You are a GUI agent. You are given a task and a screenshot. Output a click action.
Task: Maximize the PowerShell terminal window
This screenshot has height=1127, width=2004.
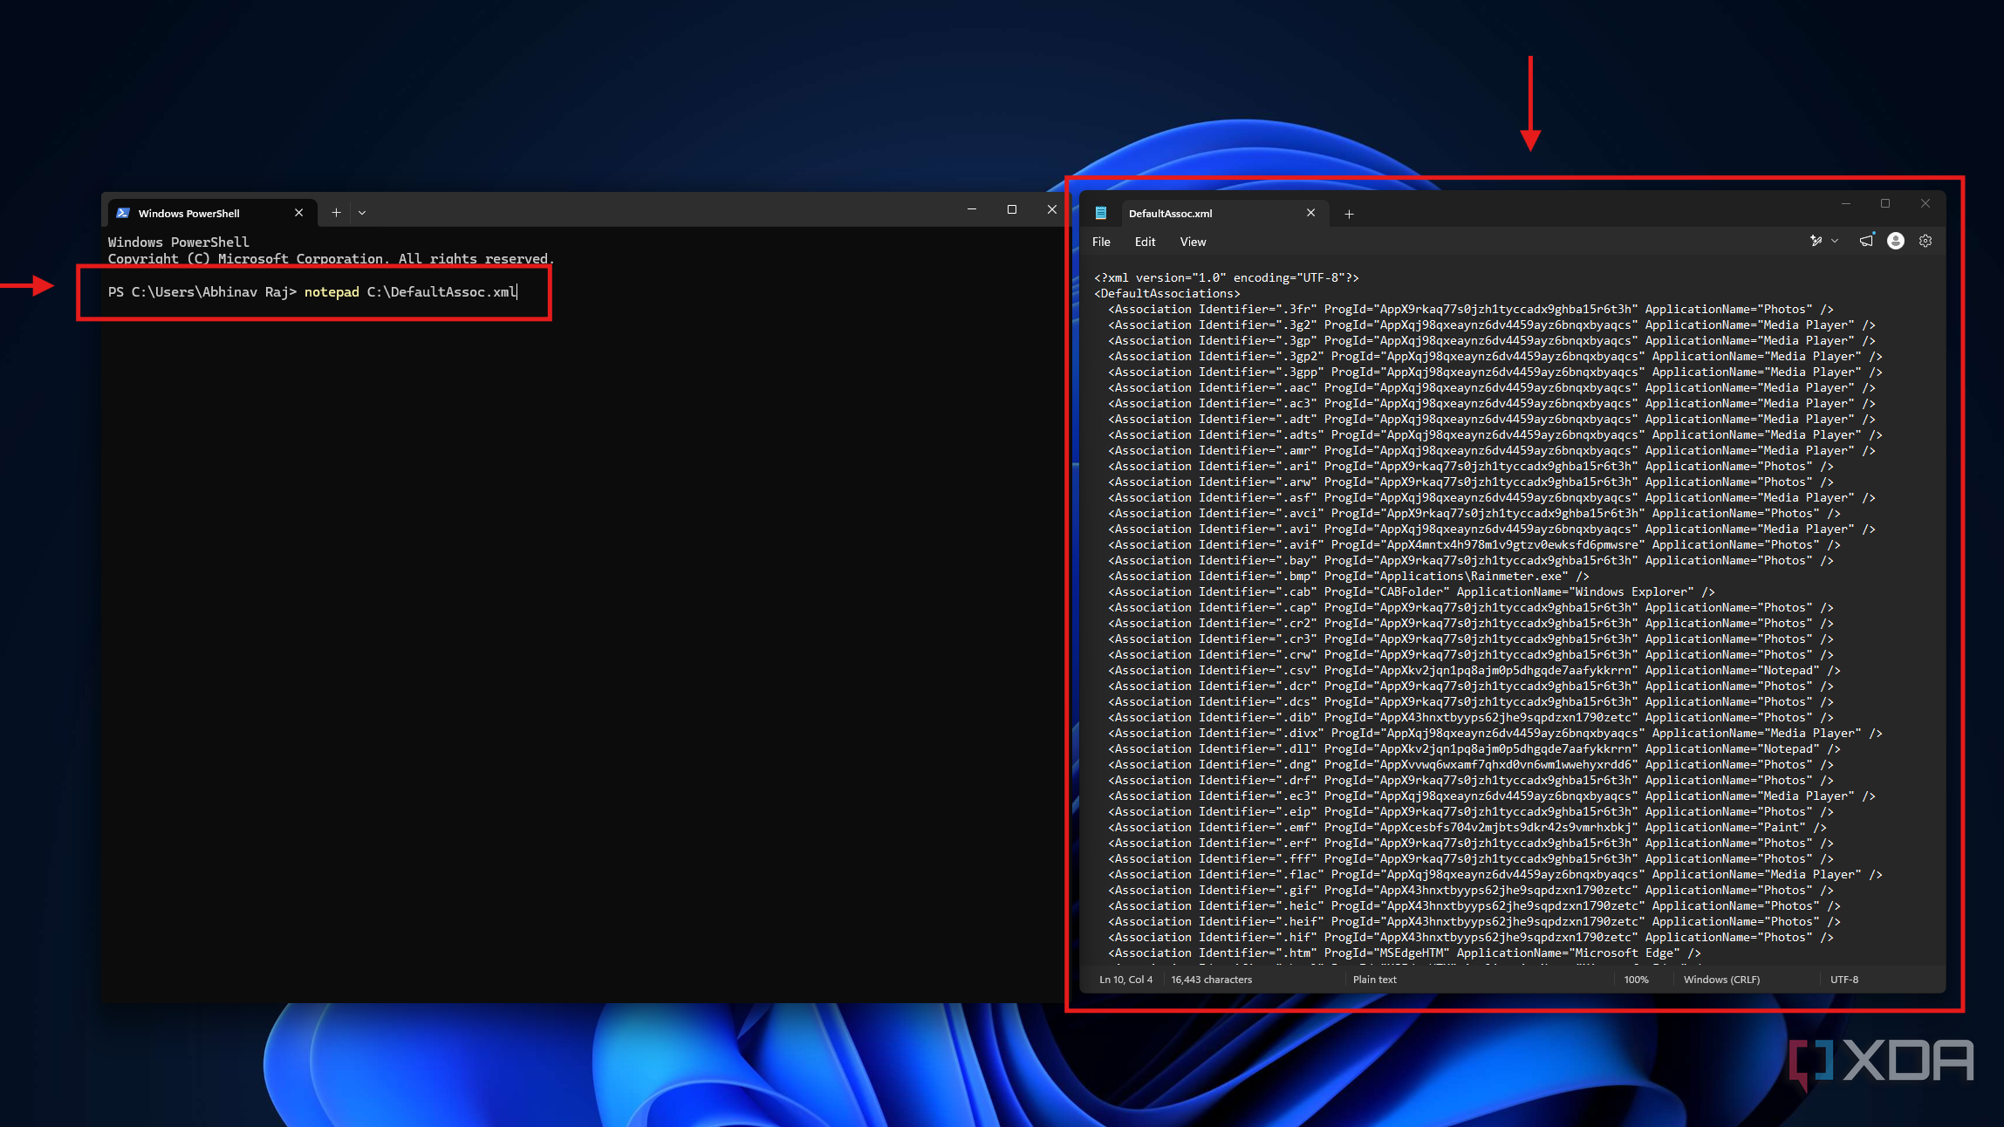1012,209
